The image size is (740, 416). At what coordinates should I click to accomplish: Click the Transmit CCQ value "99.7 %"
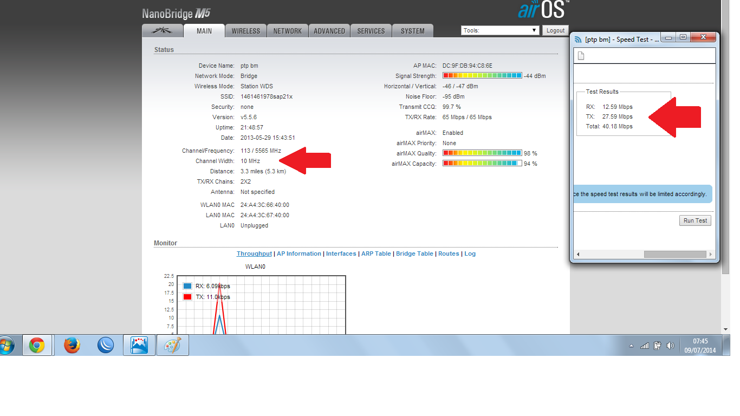[x=452, y=107]
